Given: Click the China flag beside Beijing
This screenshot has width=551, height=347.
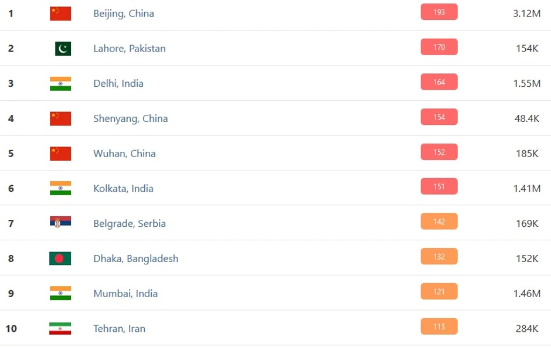Looking at the screenshot, I should click(x=60, y=13).
